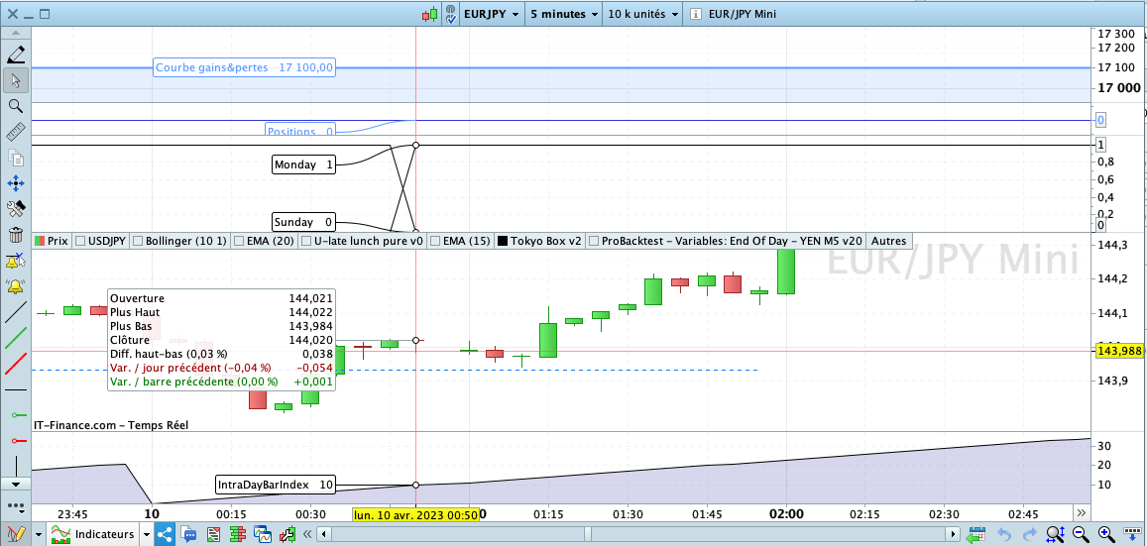Open dropdown arrow next to drawing mode icon
This screenshot has height=546, width=1147.
[x=38, y=535]
